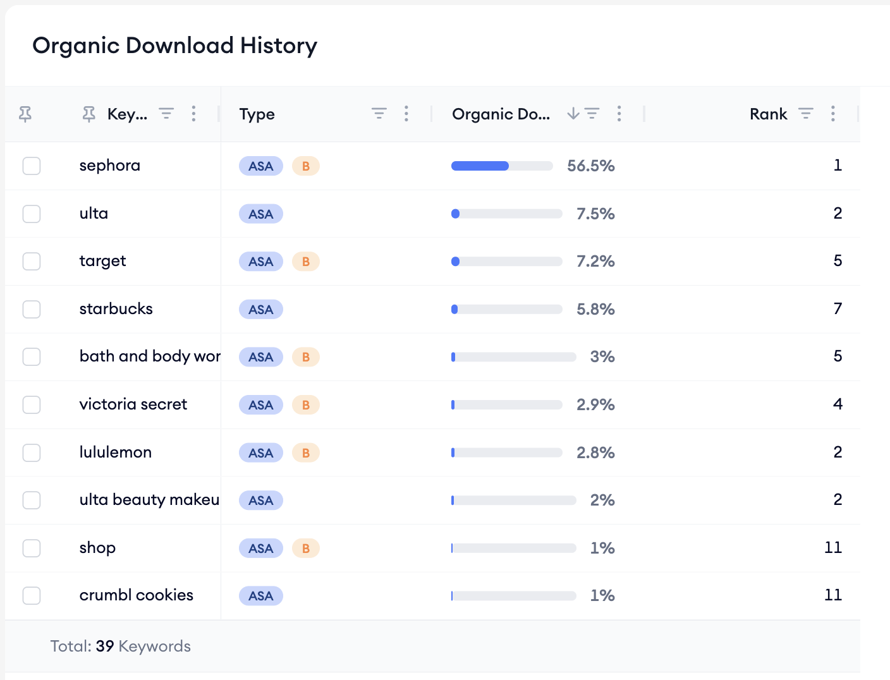Click the ASA badge in victoria secret row

point(261,405)
